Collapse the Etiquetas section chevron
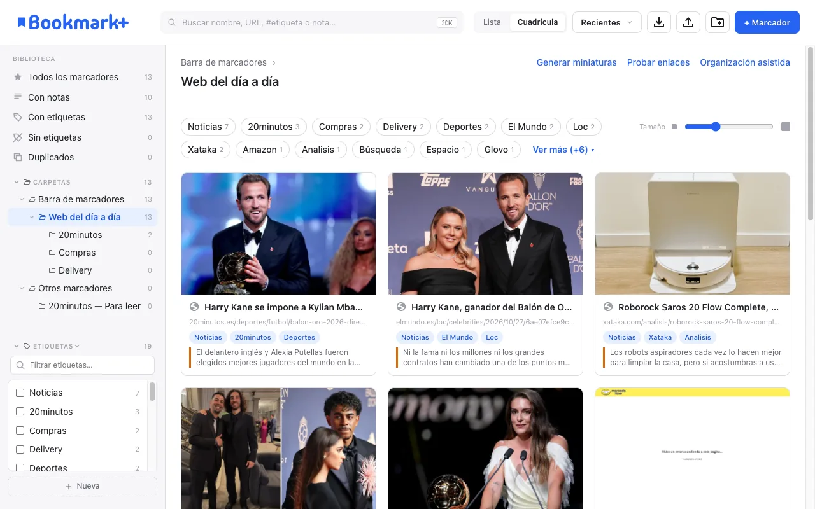Screen dimensions: 815x509 (x=17, y=346)
